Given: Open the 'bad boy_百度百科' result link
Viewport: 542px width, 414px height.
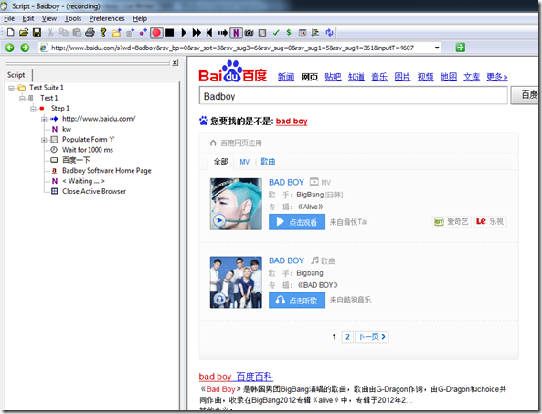Looking at the screenshot, I should (236, 377).
